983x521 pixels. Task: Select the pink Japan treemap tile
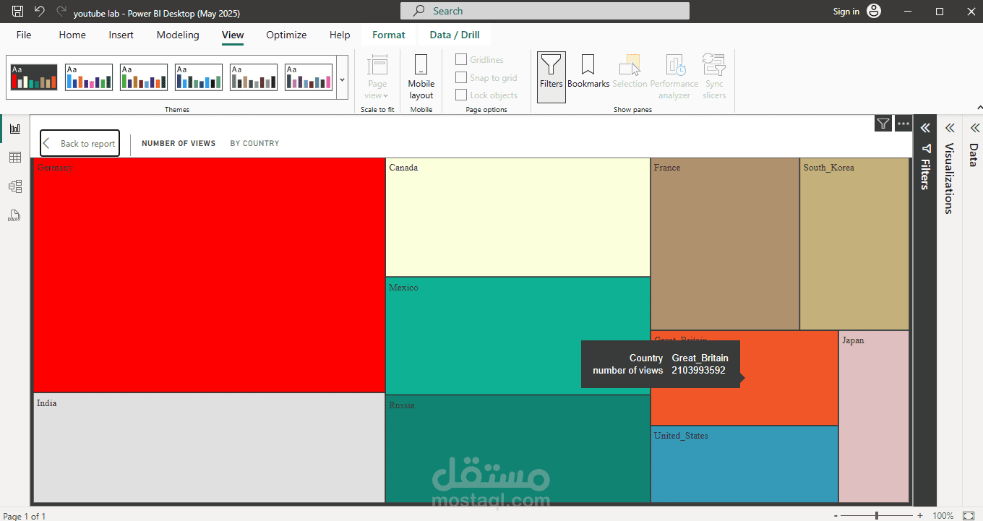(x=874, y=416)
